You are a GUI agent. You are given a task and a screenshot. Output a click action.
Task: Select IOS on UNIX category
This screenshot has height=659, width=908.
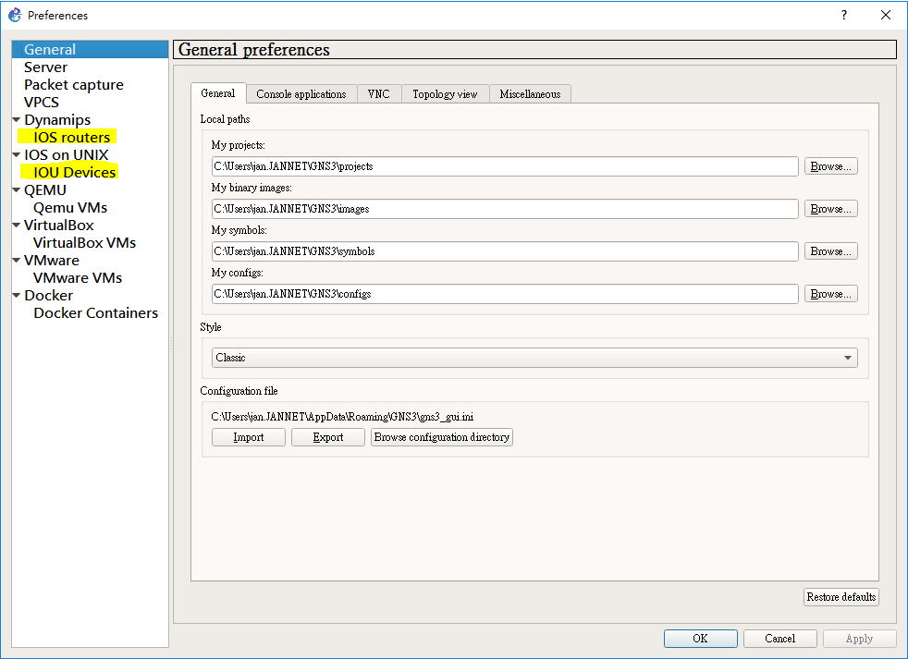click(x=66, y=154)
